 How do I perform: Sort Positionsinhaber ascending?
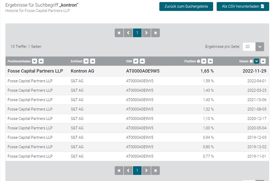41,61
